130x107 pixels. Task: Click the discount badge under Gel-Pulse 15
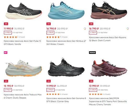tap(6, 24)
